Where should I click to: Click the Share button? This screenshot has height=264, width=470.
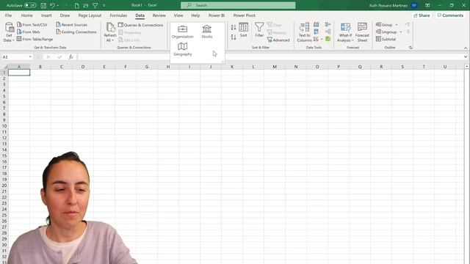422,15
